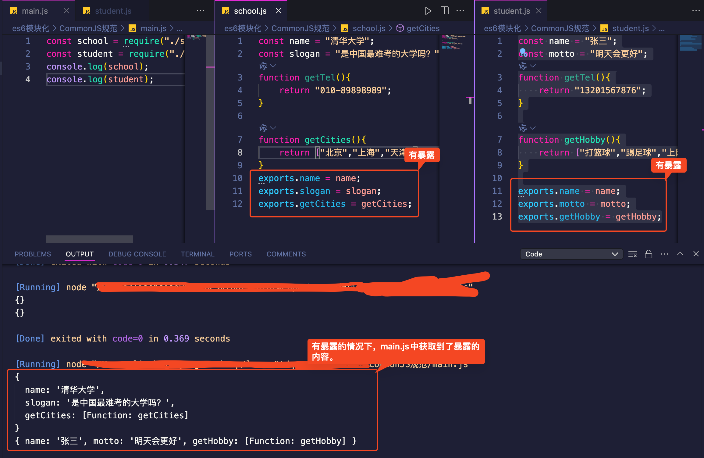Toggle the output scroll lock icon

pos(648,254)
